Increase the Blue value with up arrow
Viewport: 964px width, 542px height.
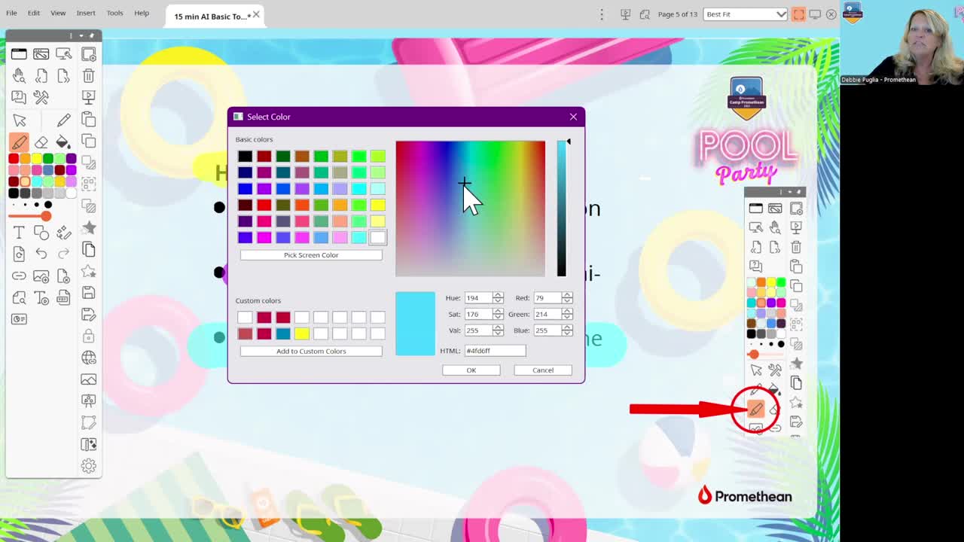(x=567, y=327)
